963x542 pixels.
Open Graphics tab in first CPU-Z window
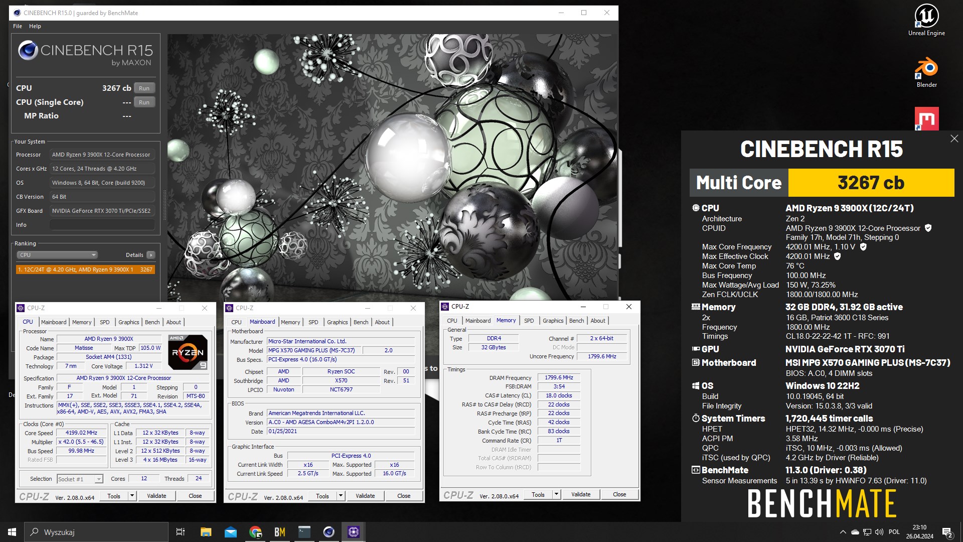[128, 322]
